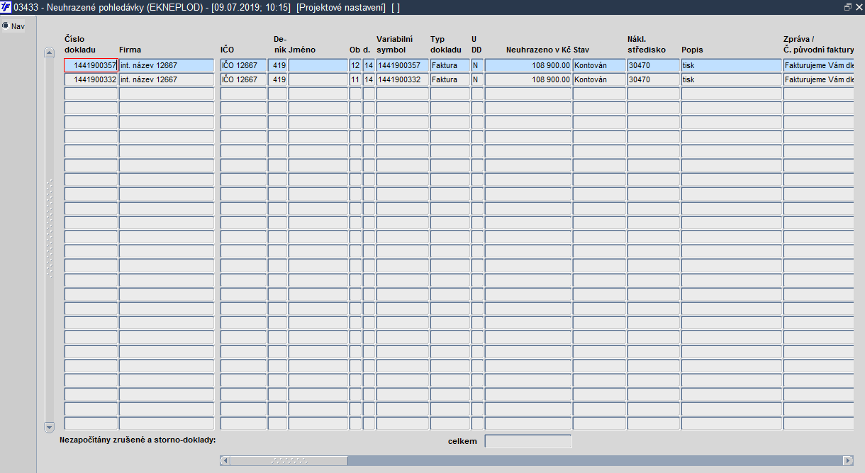865x473 pixels.
Task: Click the vertical scrollbar grip area
Action: [49, 228]
